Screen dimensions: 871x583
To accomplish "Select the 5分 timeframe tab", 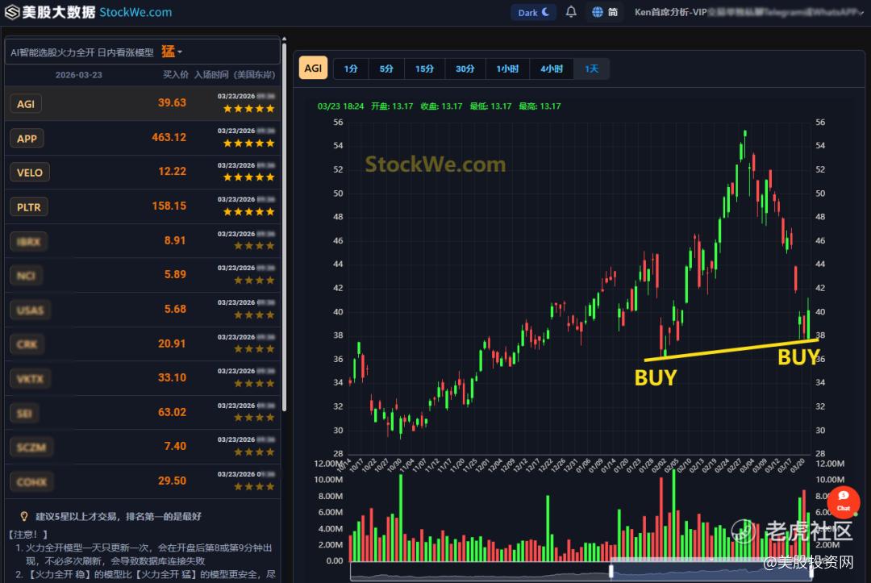I will 386,69.
